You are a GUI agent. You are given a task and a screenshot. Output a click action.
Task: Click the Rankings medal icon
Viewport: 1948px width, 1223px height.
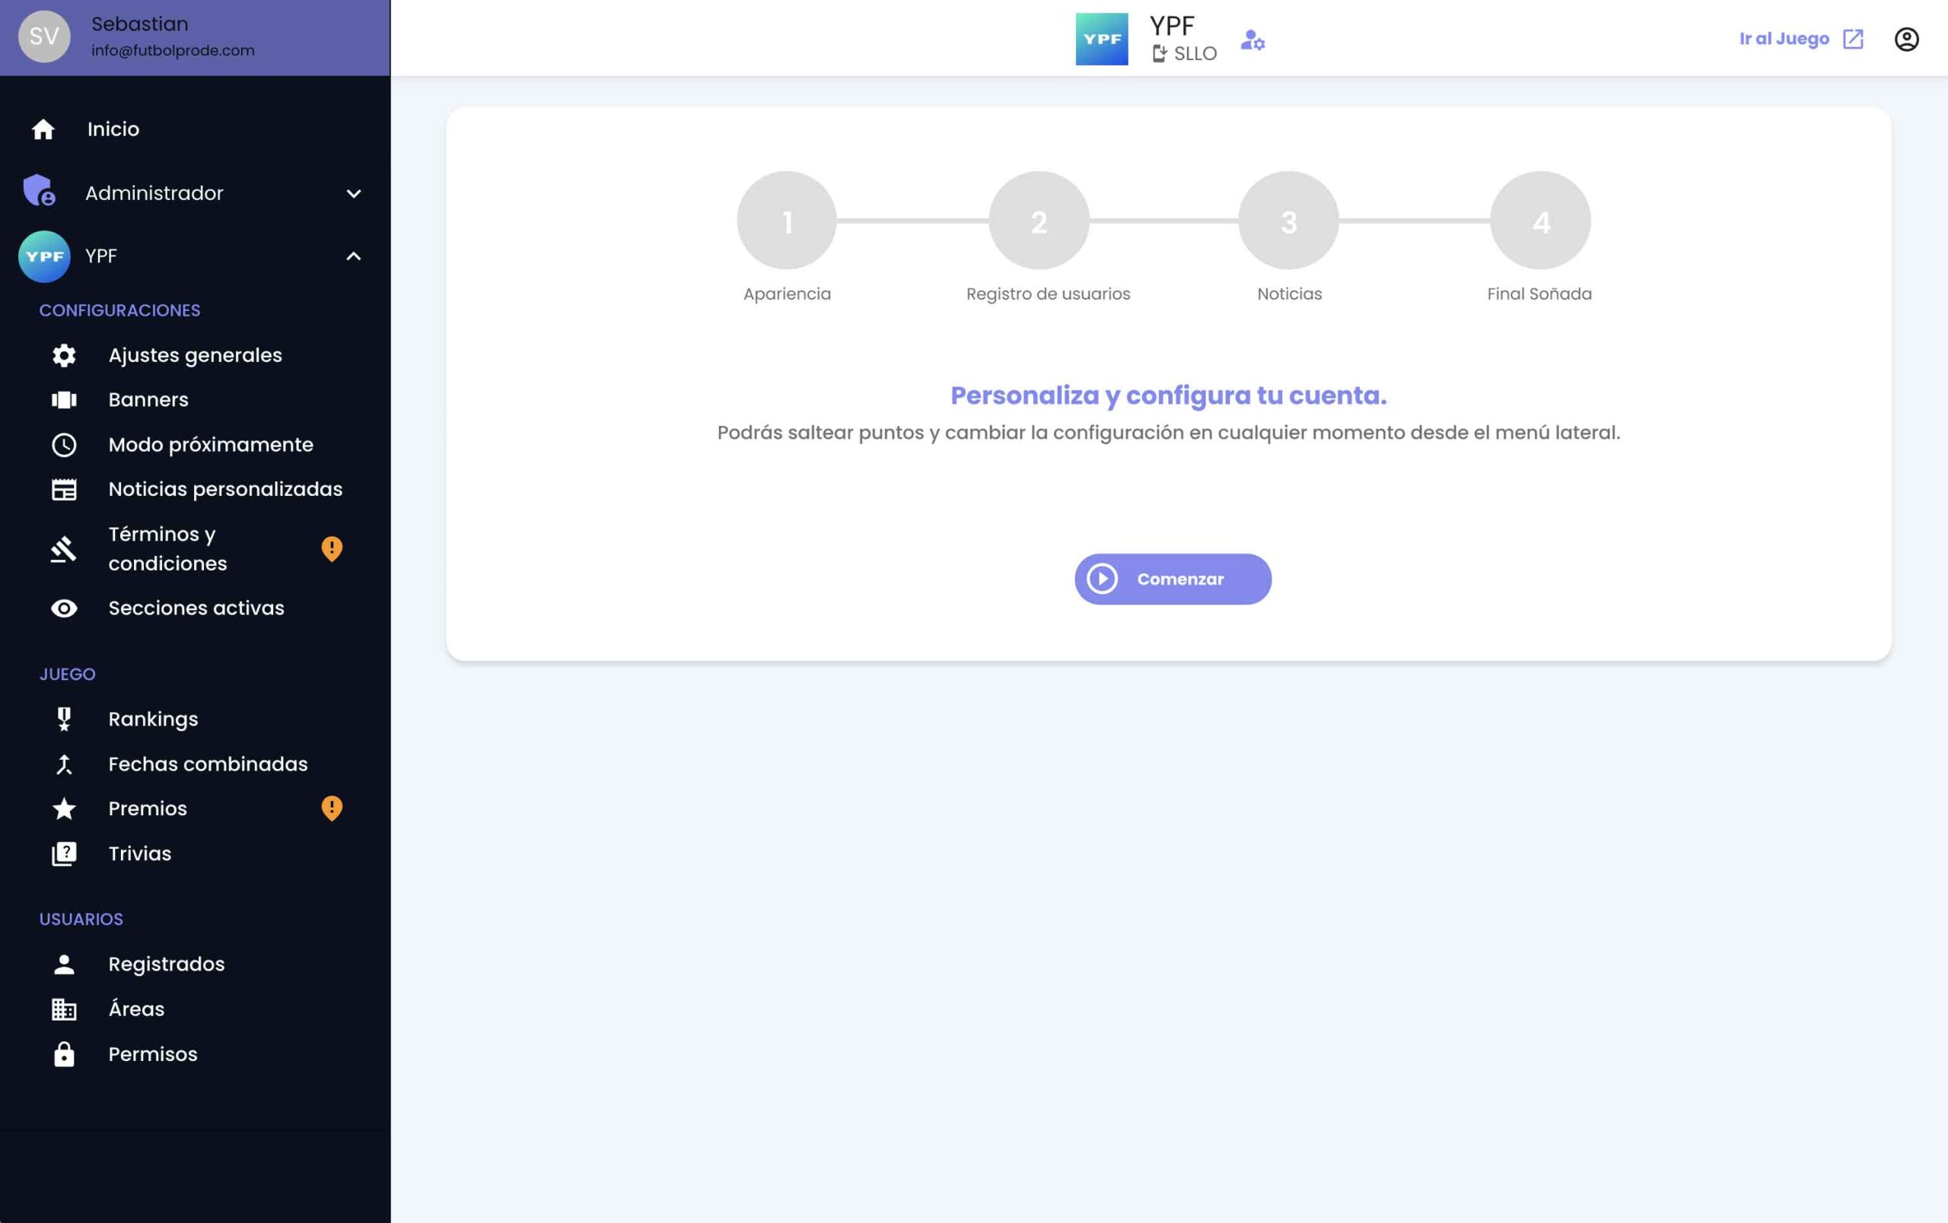click(64, 719)
